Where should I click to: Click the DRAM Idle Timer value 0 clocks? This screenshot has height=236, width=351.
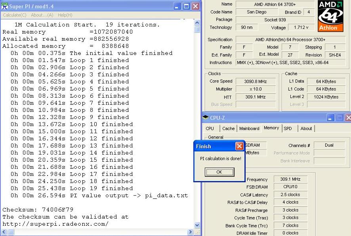[290, 233]
